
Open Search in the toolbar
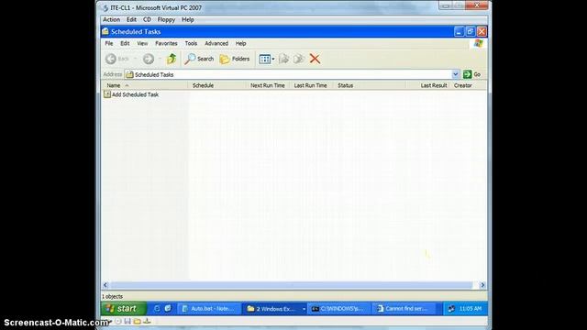tap(199, 59)
